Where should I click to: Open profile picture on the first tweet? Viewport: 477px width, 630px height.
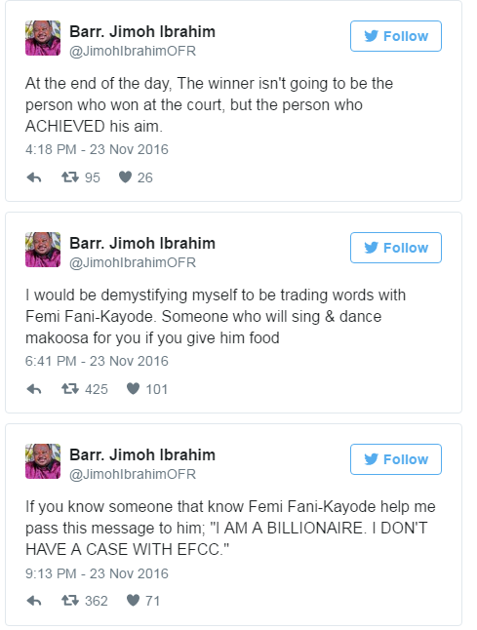click(x=43, y=38)
